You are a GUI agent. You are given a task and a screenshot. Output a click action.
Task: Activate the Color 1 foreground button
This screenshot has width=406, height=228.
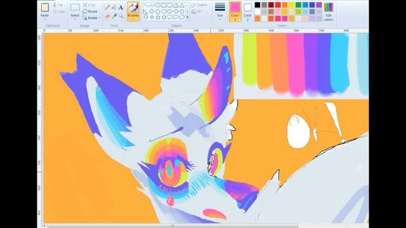point(235,11)
